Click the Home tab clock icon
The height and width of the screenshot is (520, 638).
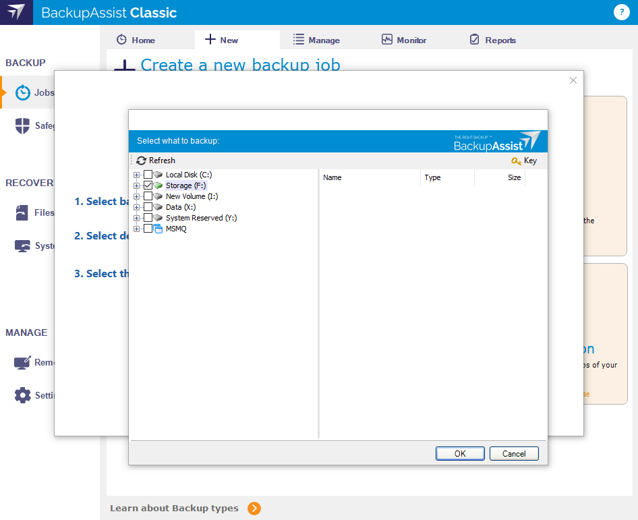click(x=121, y=40)
